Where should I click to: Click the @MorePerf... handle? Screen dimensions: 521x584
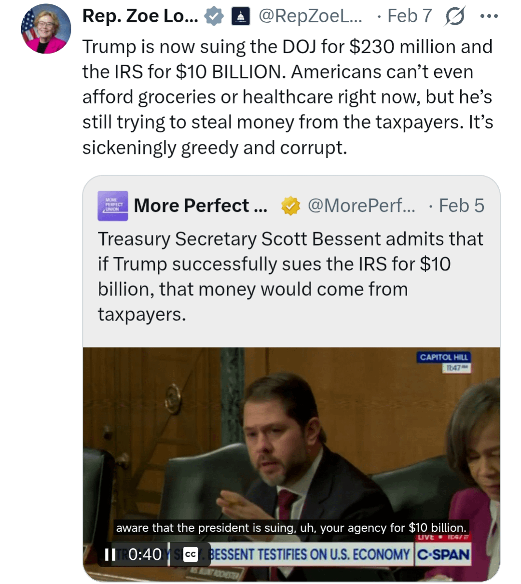click(x=361, y=206)
